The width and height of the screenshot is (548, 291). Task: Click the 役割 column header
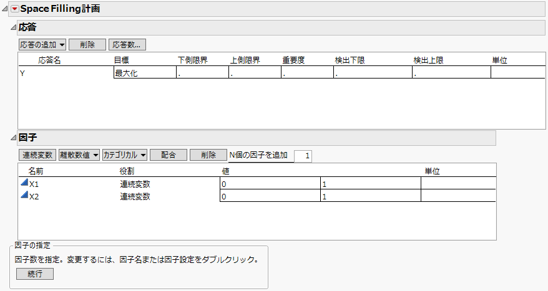pyautogui.click(x=127, y=171)
